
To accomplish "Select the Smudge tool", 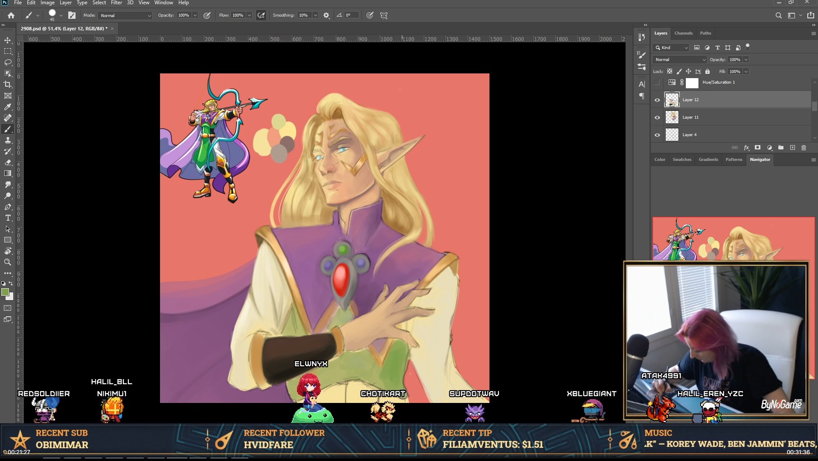I will pos(8,184).
